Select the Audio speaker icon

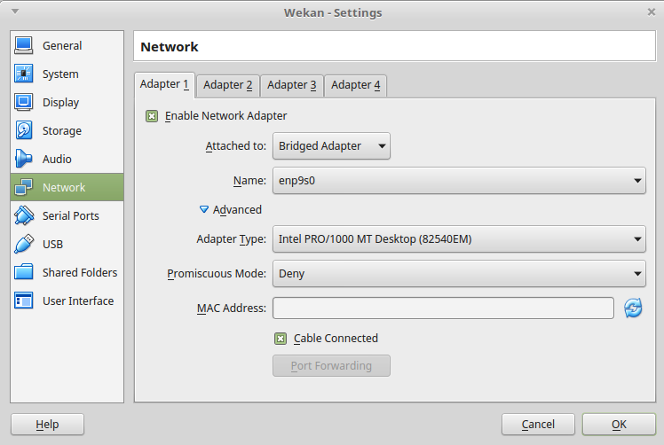[x=24, y=160]
